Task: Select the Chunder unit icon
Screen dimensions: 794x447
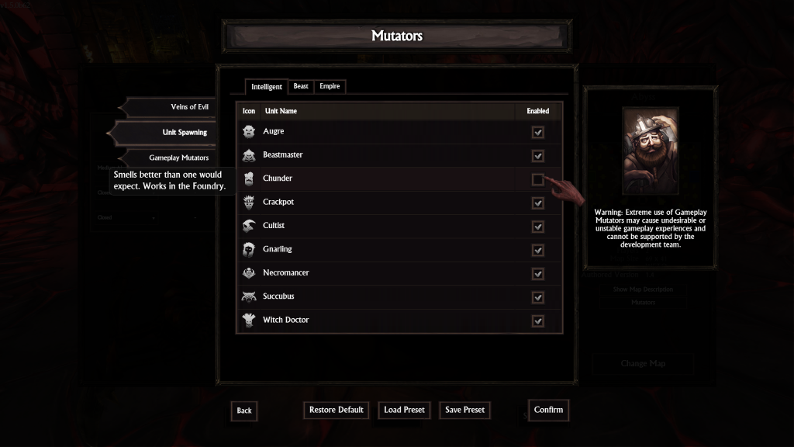Action: tap(249, 179)
